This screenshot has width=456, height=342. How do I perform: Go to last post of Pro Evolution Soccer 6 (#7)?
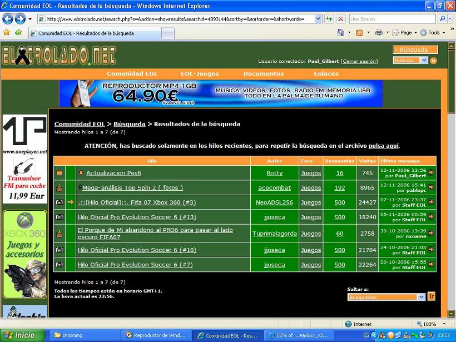[431, 264]
